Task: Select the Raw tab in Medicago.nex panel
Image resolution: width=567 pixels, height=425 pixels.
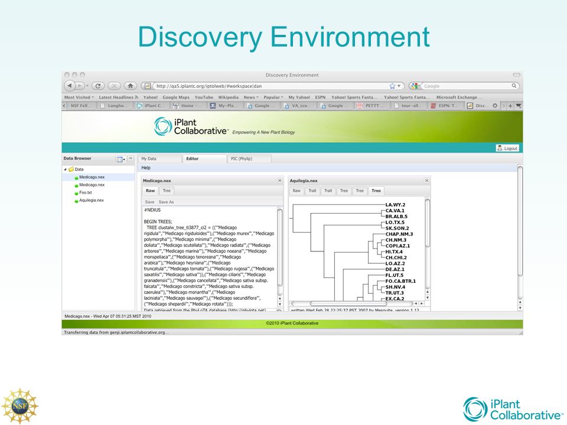Action: tap(151, 191)
